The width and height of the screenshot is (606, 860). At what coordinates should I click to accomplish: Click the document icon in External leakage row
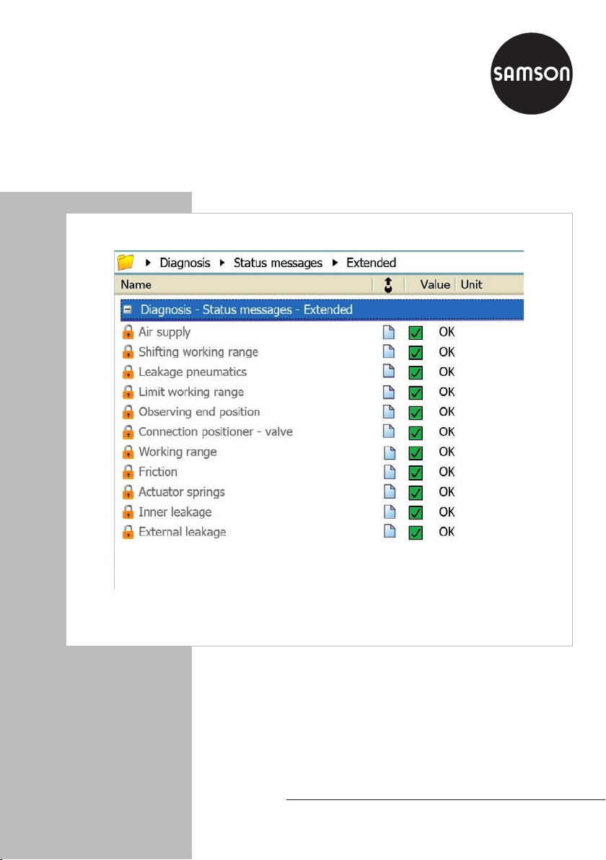click(x=389, y=532)
